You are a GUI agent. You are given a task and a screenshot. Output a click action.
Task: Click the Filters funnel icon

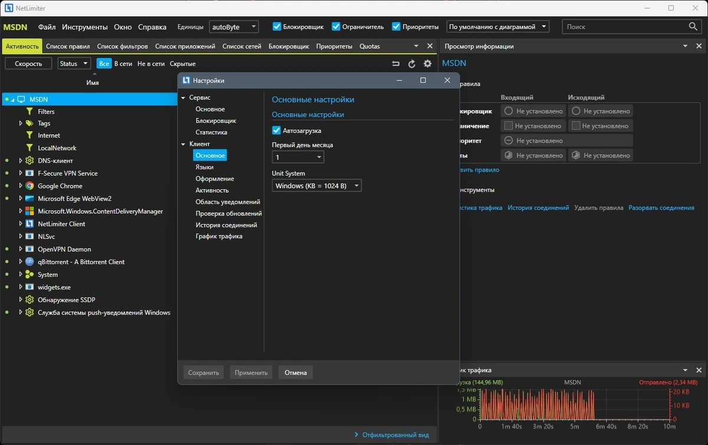point(29,111)
